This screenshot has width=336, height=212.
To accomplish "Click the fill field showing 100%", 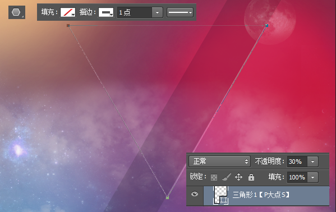I will (x=297, y=177).
